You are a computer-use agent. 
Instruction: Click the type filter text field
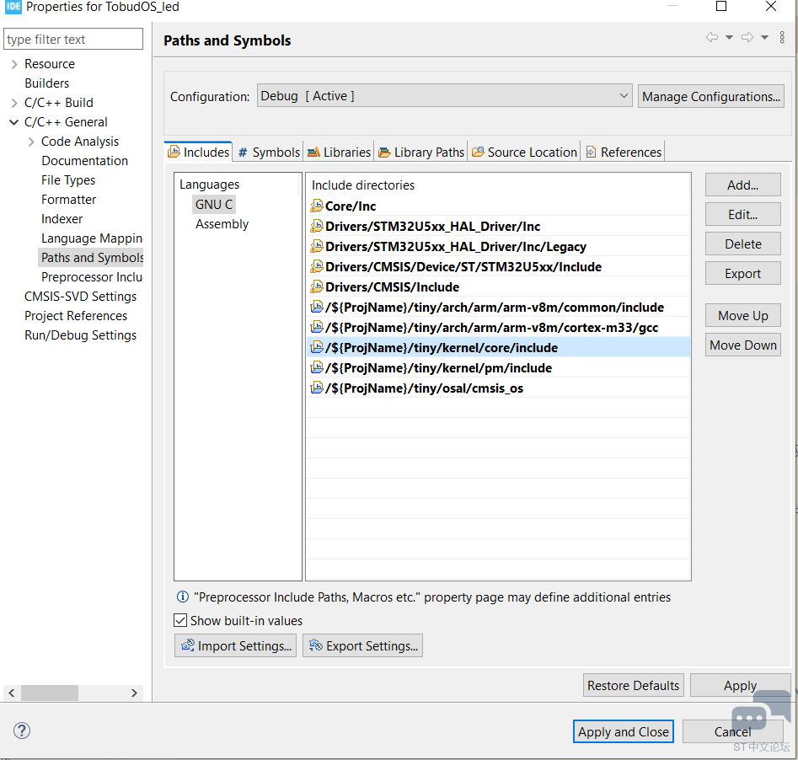tap(73, 39)
